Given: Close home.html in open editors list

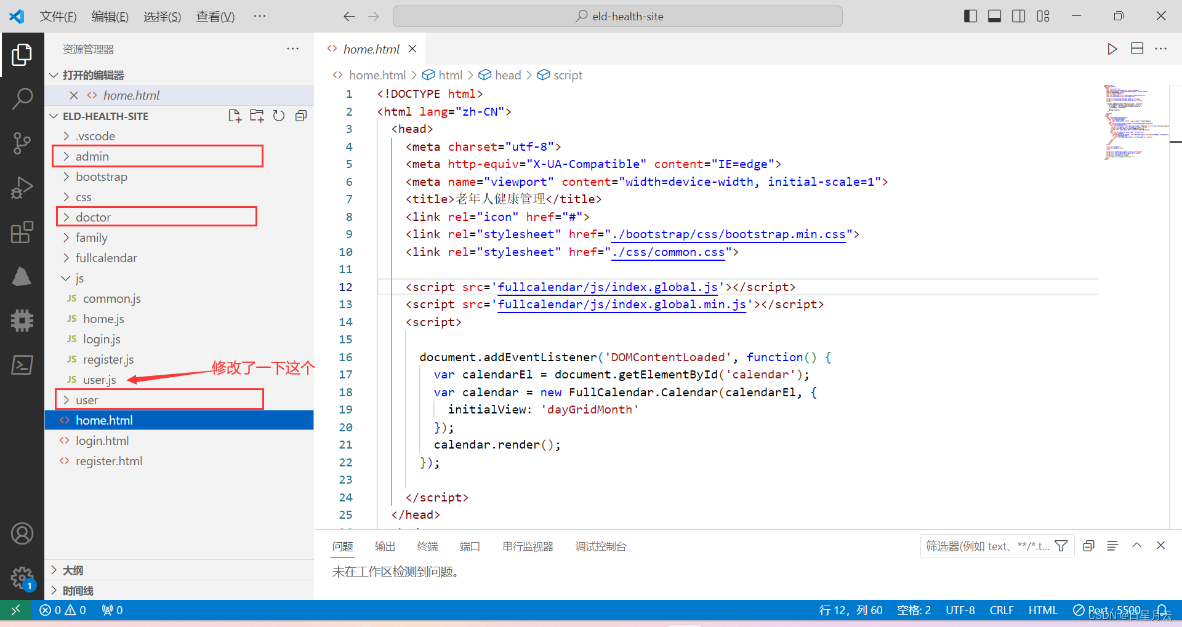Looking at the screenshot, I should pyautogui.click(x=74, y=95).
